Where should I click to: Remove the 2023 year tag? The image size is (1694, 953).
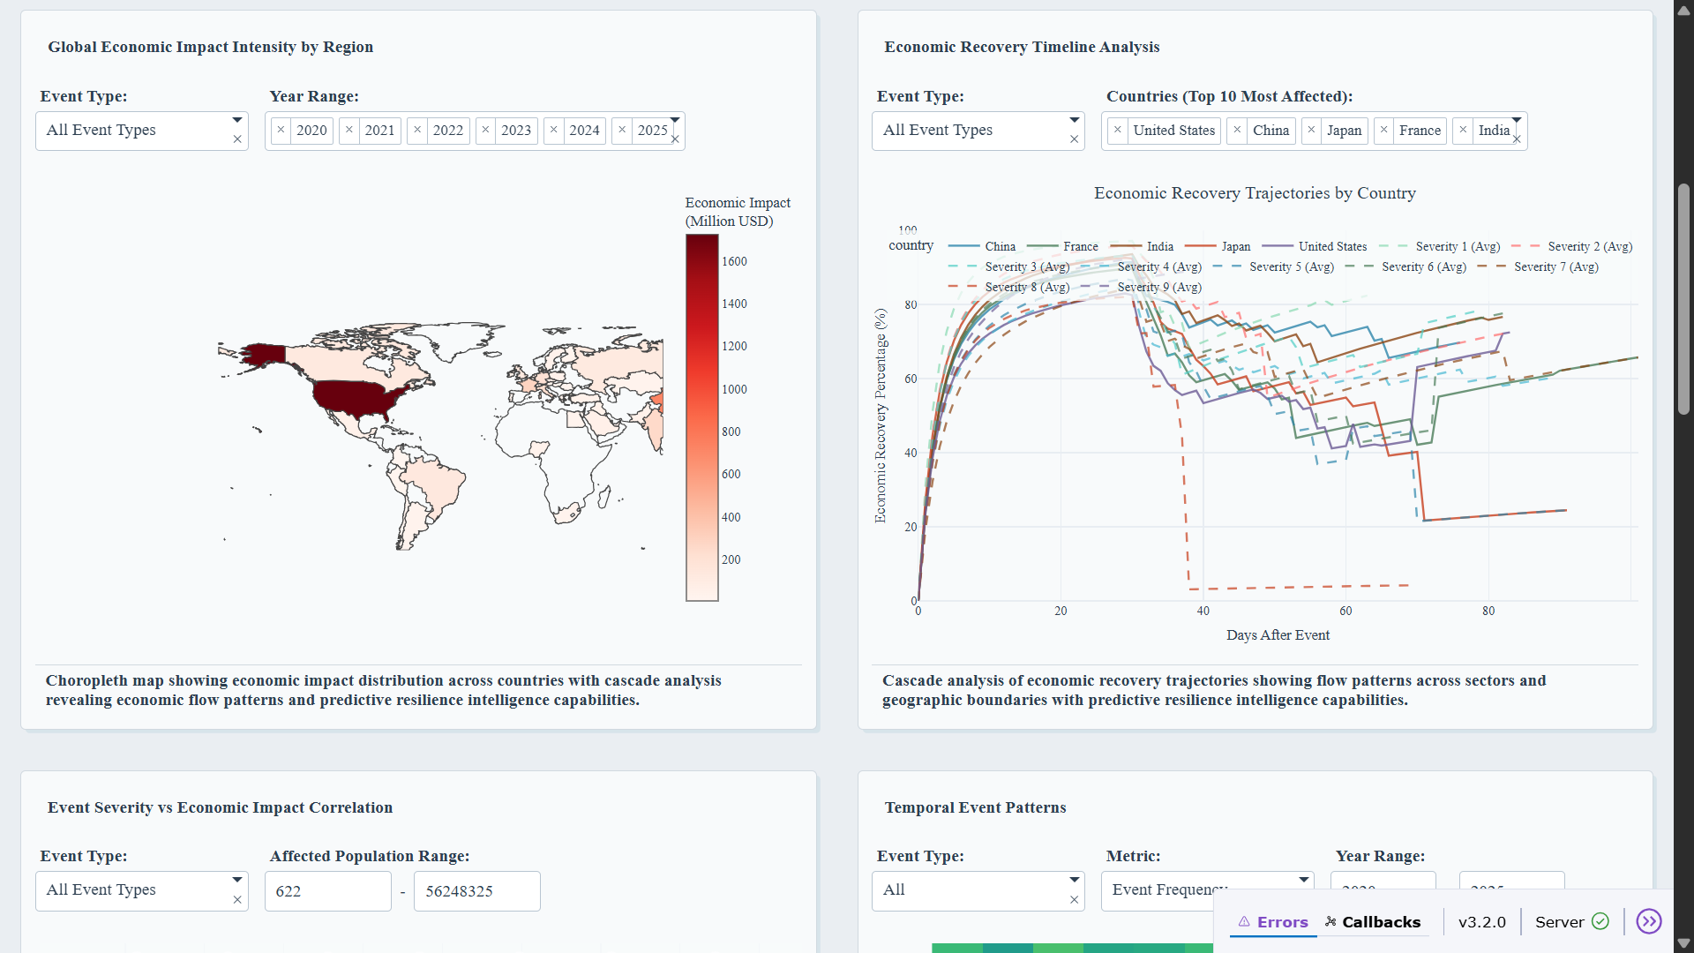(x=485, y=130)
